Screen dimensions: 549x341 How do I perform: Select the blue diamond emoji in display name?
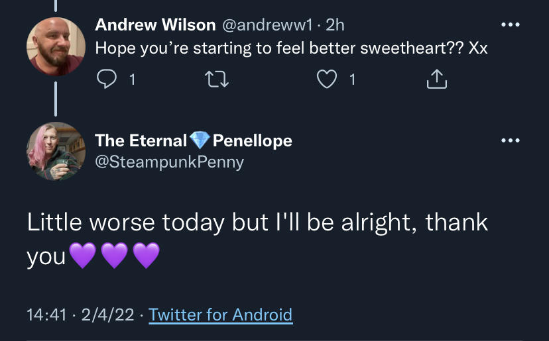click(x=200, y=140)
